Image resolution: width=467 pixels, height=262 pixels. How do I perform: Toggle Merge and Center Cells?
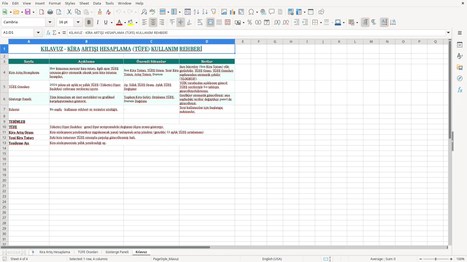click(x=211, y=23)
